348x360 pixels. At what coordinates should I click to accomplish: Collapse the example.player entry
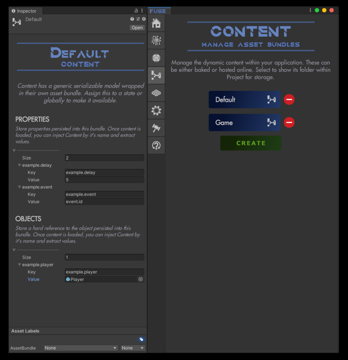19,265
